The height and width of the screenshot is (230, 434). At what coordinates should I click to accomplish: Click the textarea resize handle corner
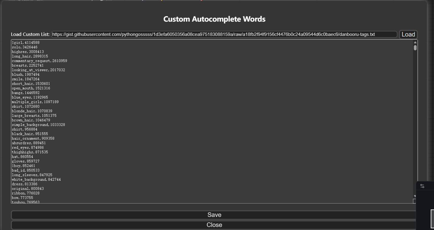coord(415,201)
